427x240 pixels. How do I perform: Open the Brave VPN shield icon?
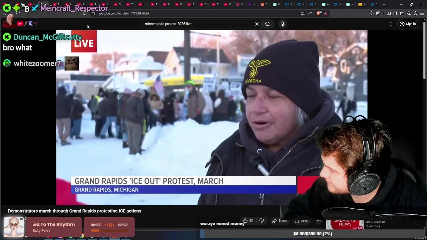click(x=415, y=13)
